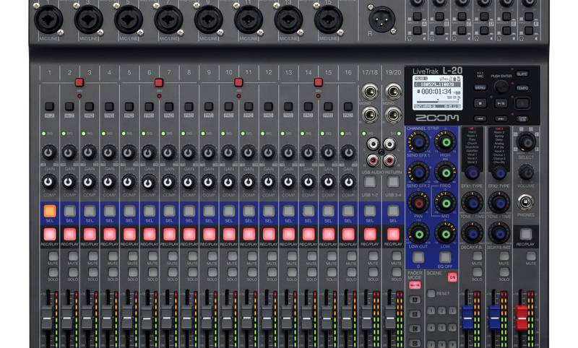This screenshot has width=578, height=348.
Task: Click the channel 6 COMP knob
Action: tap(149, 182)
